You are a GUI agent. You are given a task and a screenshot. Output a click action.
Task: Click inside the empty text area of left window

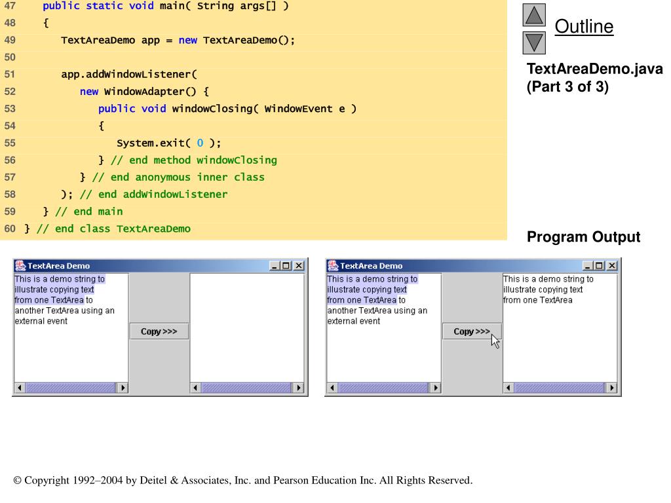point(247,328)
